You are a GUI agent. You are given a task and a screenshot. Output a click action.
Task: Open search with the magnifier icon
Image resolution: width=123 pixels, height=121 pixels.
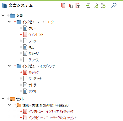pos(114,5)
